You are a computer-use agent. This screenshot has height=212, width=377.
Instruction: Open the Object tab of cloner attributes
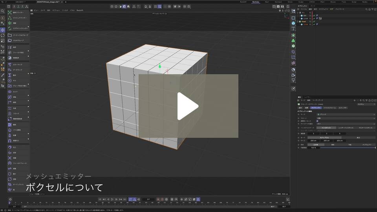(316, 108)
